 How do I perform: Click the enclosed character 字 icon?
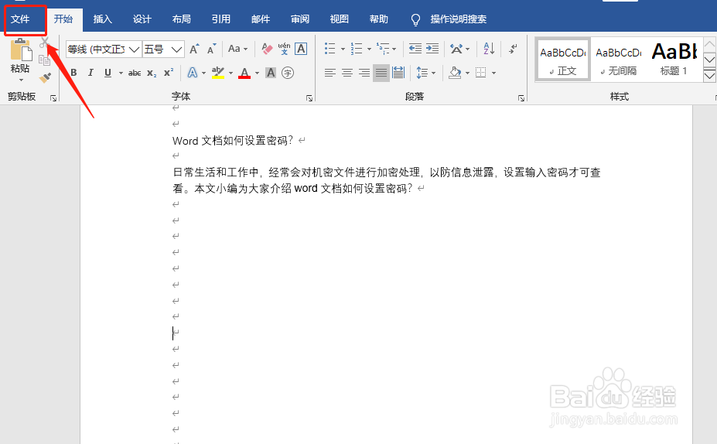[288, 73]
